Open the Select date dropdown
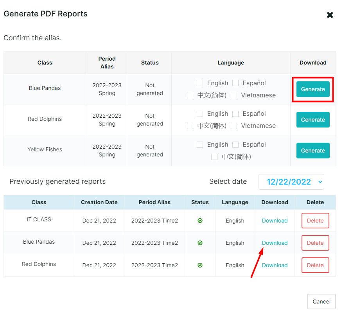The image size is (343, 316). (291, 182)
